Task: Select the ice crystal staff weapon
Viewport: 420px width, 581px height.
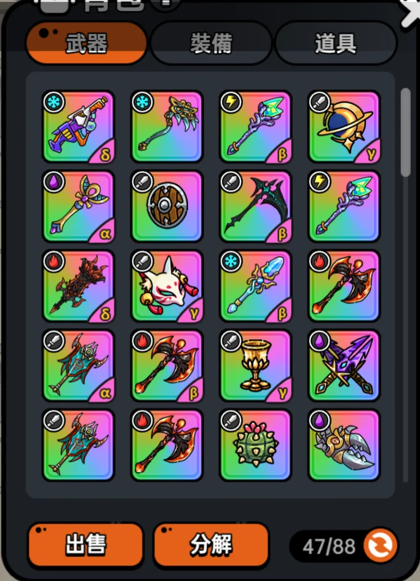Action: coord(256,286)
